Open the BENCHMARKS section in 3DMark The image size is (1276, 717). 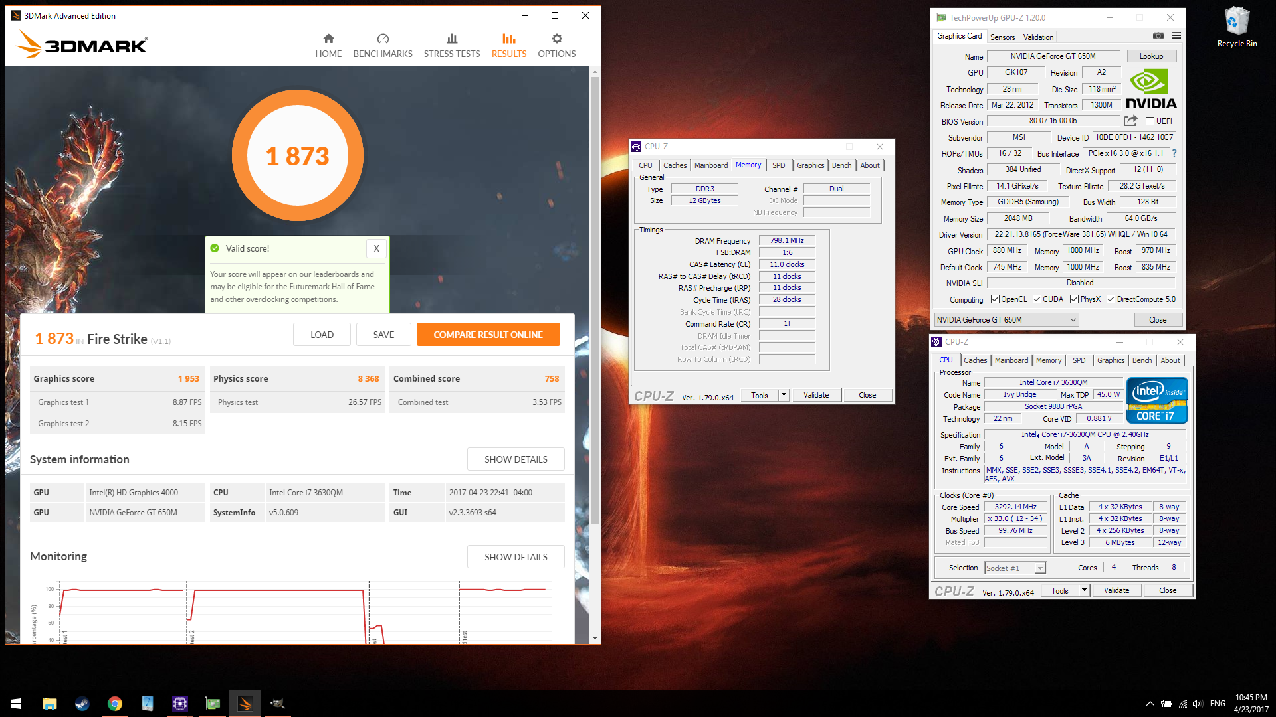[x=383, y=46]
